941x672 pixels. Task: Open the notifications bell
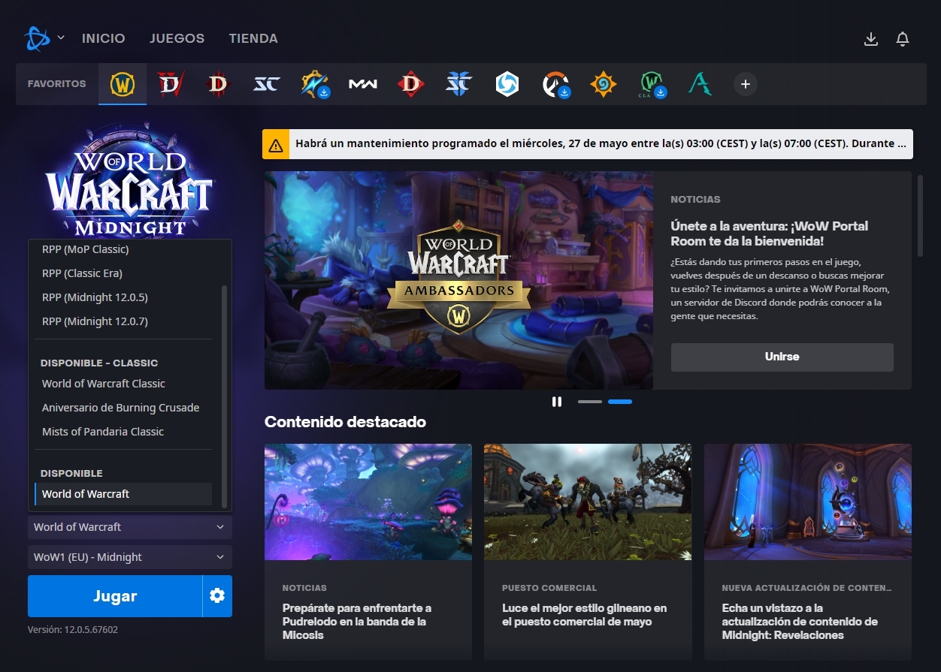tap(903, 39)
